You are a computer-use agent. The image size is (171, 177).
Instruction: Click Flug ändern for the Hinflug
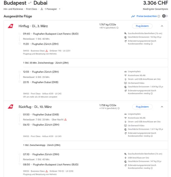coord(142,26)
